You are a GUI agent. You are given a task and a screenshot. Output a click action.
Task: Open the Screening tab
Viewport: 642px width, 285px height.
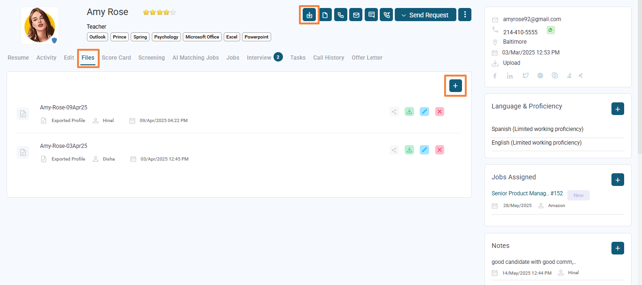click(152, 58)
